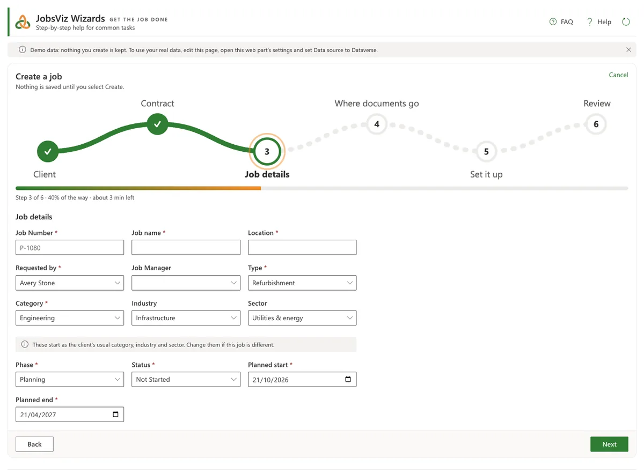Open the Requested by dropdown
The height and width of the screenshot is (473, 644).
click(x=70, y=283)
